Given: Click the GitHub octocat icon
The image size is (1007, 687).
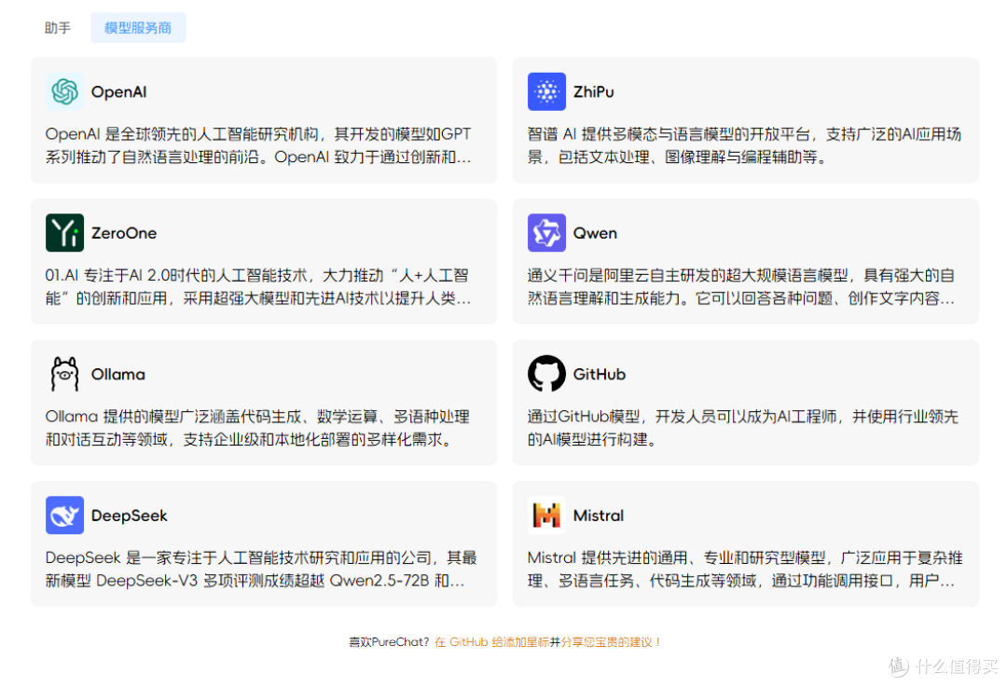Looking at the screenshot, I should 546,375.
